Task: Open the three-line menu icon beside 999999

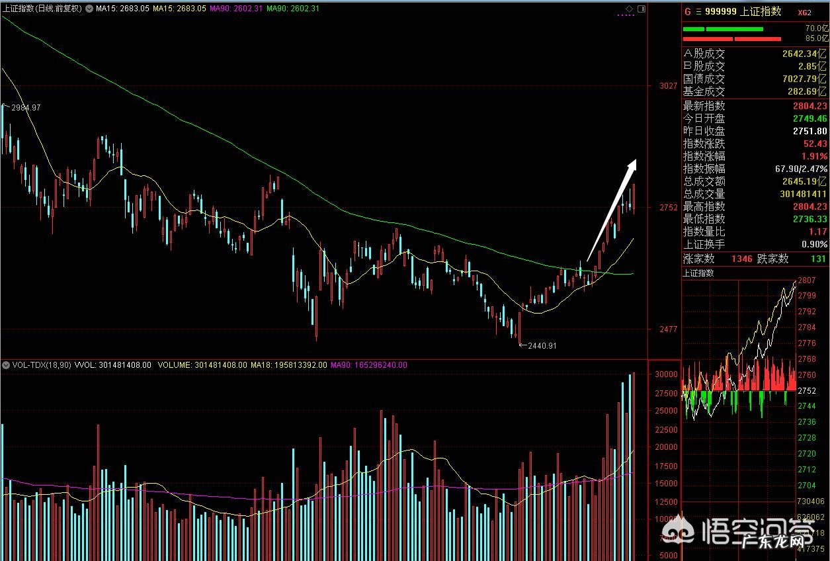Action: click(698, 11)
